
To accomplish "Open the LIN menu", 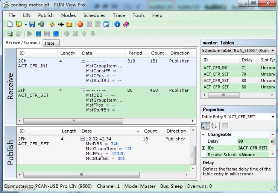I will pyautogui.click(x=27, y=15).
